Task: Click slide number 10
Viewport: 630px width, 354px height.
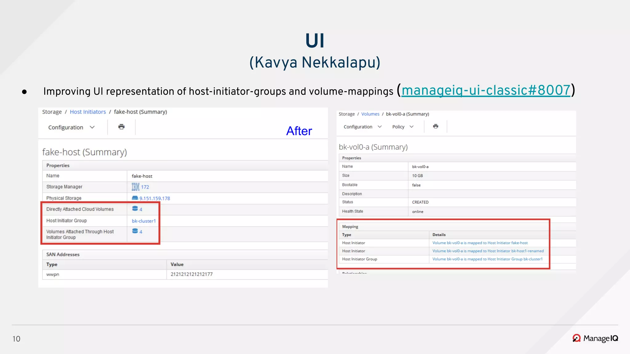Action: point(16,339)
